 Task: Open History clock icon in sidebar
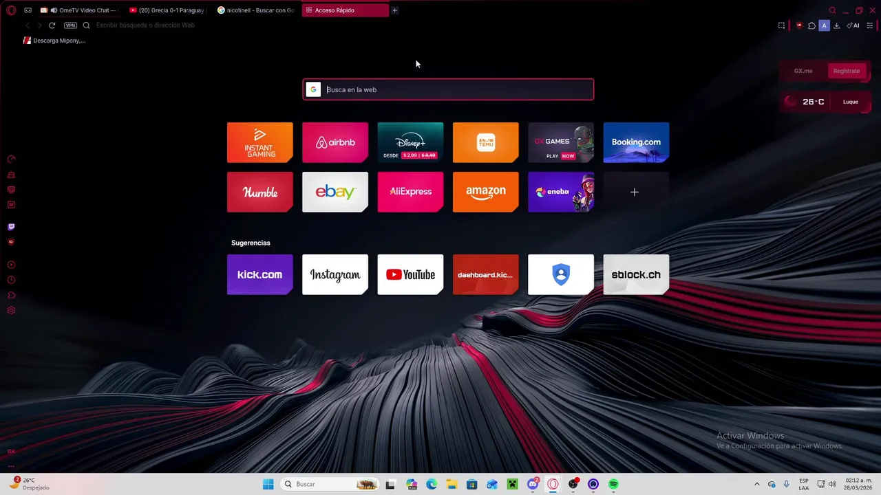11,280
